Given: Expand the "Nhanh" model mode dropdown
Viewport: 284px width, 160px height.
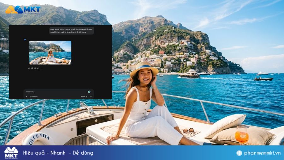Looking at the screenshot, I should click(84, 96).
